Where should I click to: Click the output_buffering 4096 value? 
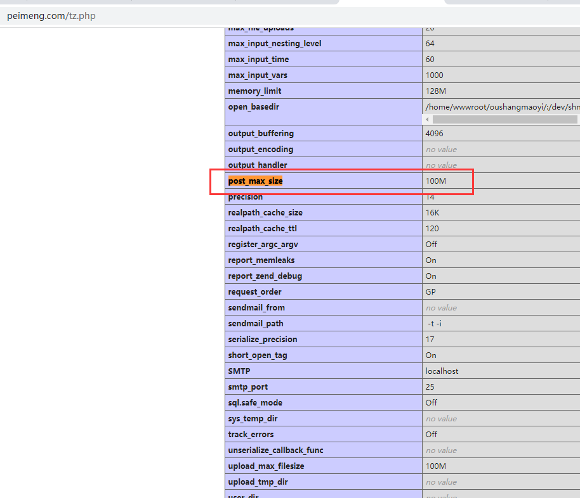click(x=435, y=134)
